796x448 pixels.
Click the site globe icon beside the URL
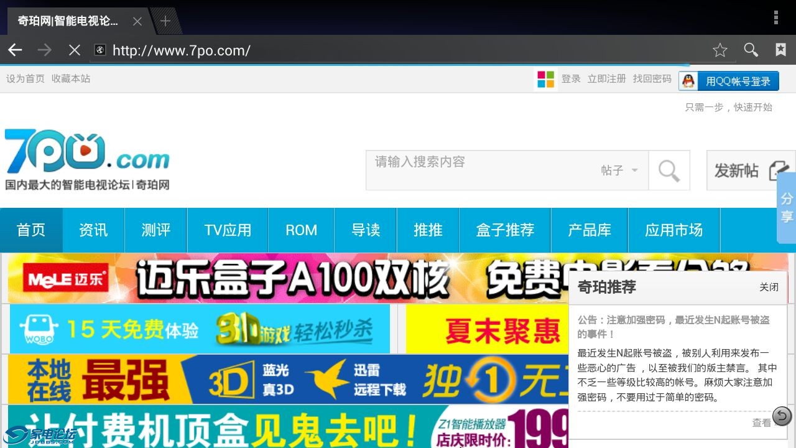(99, 50)
